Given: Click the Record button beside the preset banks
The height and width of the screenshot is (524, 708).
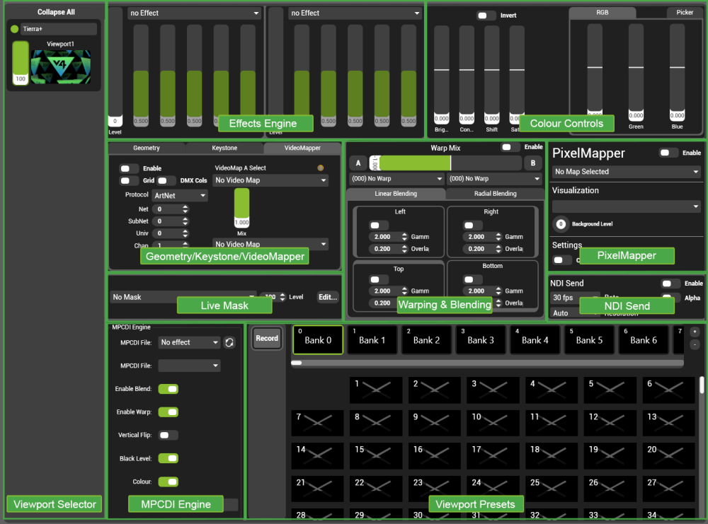Looking at the screenshot, I should point(266,338).
